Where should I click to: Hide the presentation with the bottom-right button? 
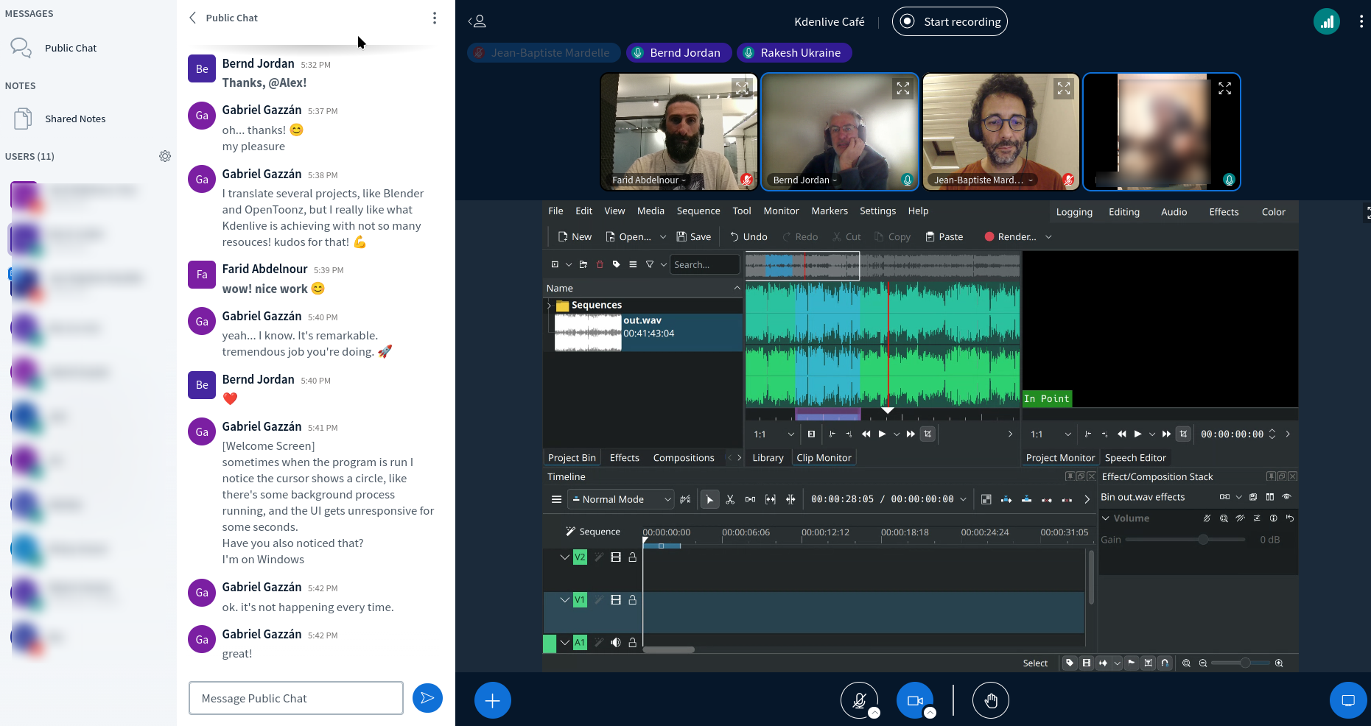1348,700
